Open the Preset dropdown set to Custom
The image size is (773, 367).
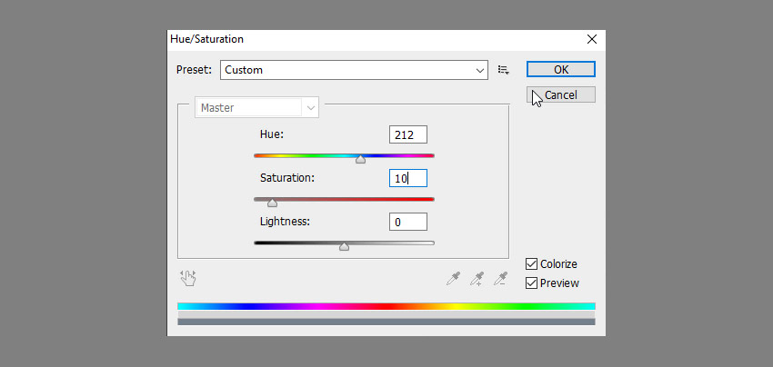354,70
